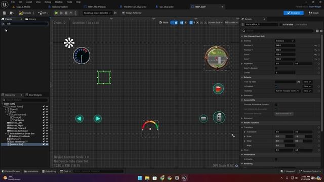Collapse Interaction Car Drive Box in hierarchy
Image resolution: width=324 pixels, height=182 pixels.
tap(6, 133)
